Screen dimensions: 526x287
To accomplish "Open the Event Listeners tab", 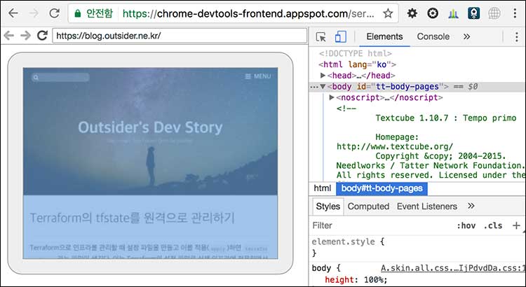I will (426, 206).
